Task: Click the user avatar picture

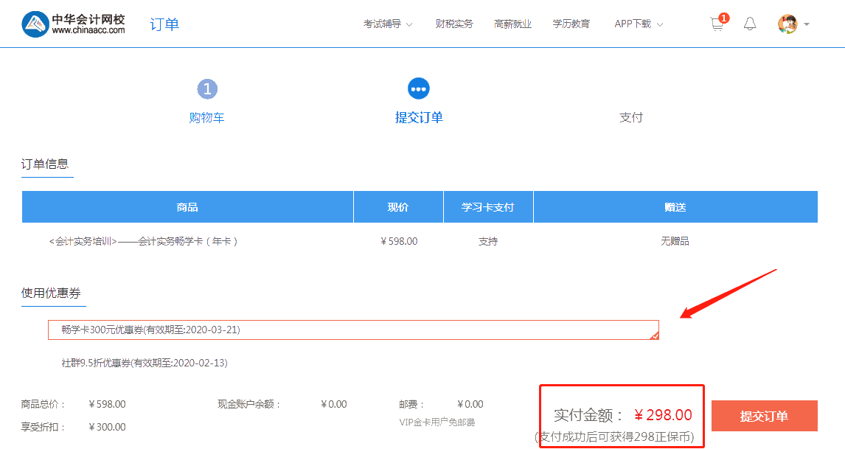Action: click(x=787, y=24)
